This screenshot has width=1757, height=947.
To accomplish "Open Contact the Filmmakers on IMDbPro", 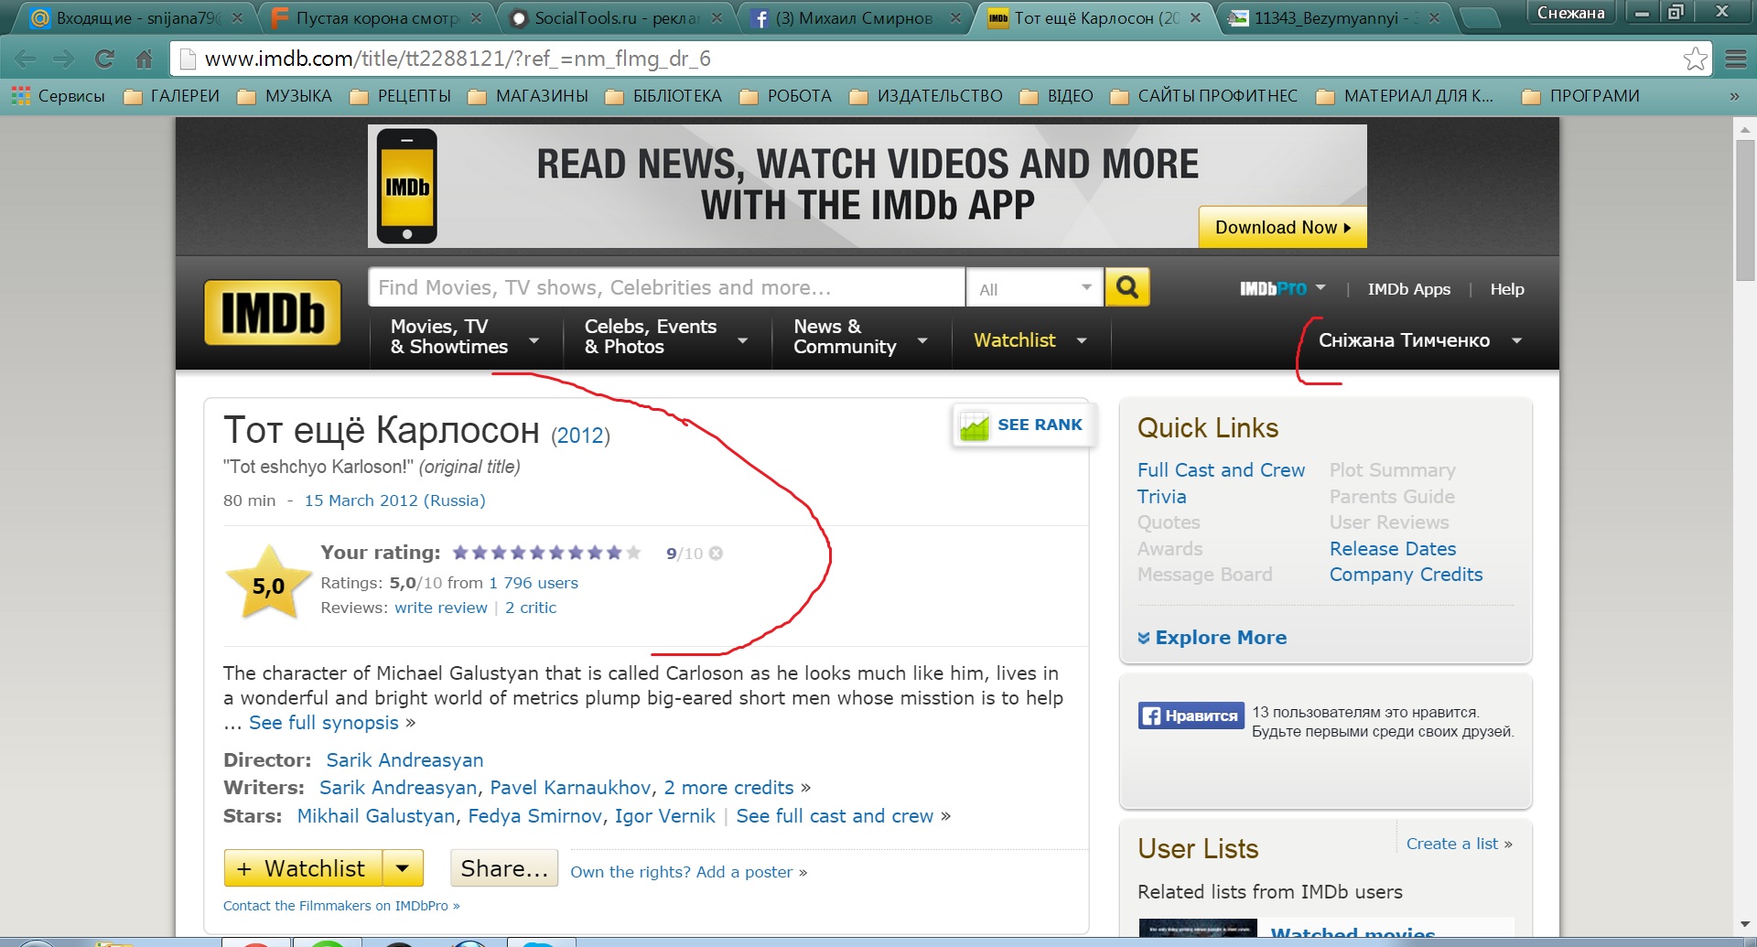I will 341,906.
